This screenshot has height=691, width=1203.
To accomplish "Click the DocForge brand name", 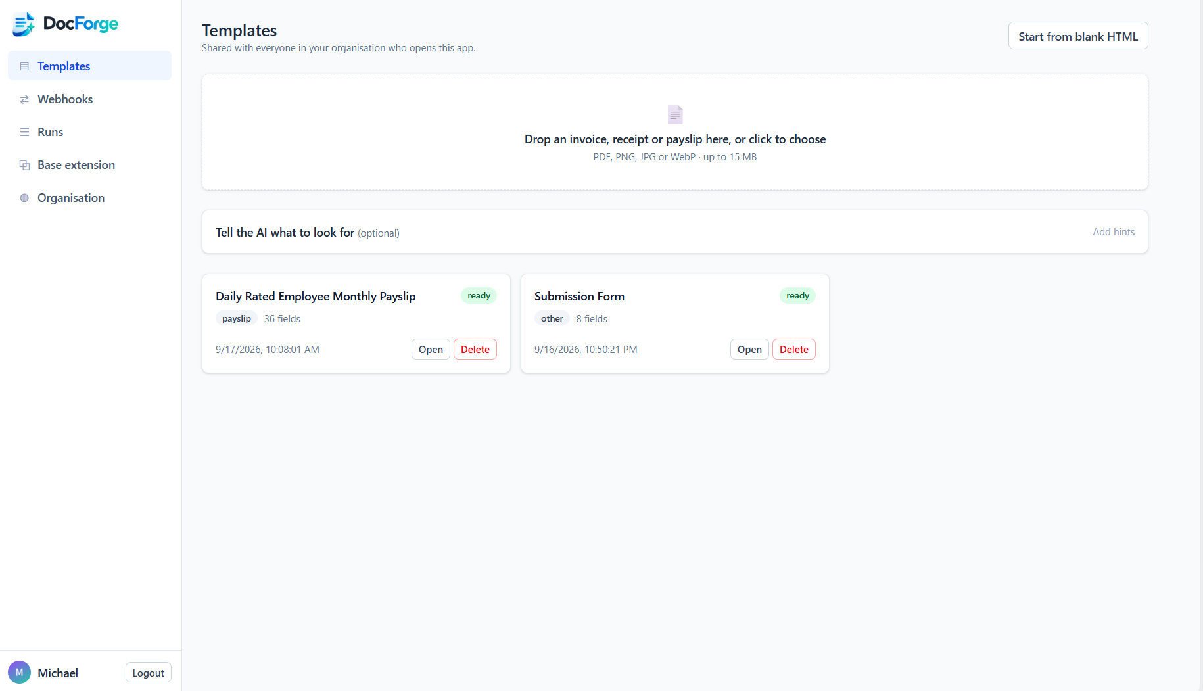I will pos(81,24).
